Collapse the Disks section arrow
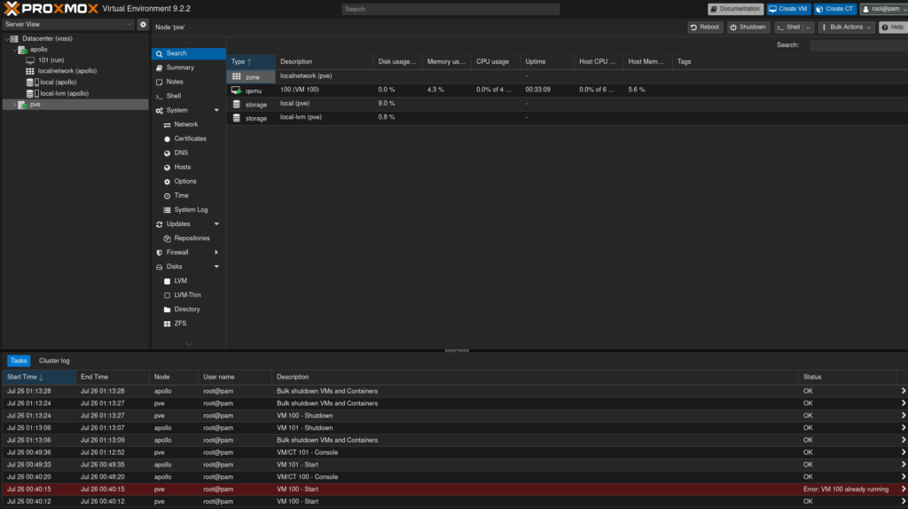This screenshot has height=509, width=908. [216, 267]
